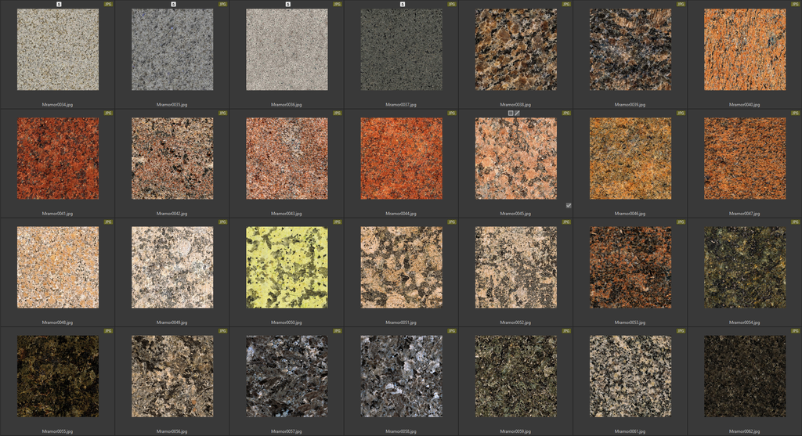Open the red Mramor0041.jpg thumbnail

[x=58, y=158]
